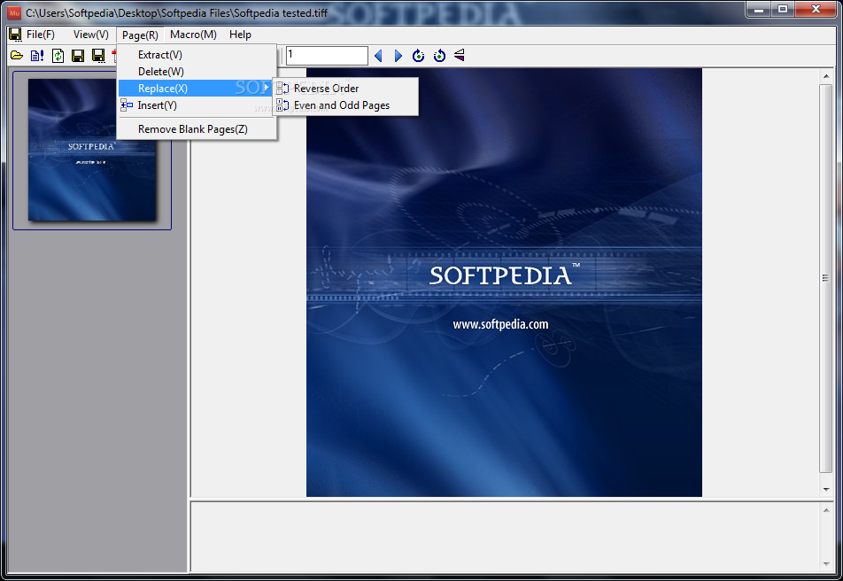Rotate page clockwise icon
This screenshot has height=581, width=843.
pos(418,56)
